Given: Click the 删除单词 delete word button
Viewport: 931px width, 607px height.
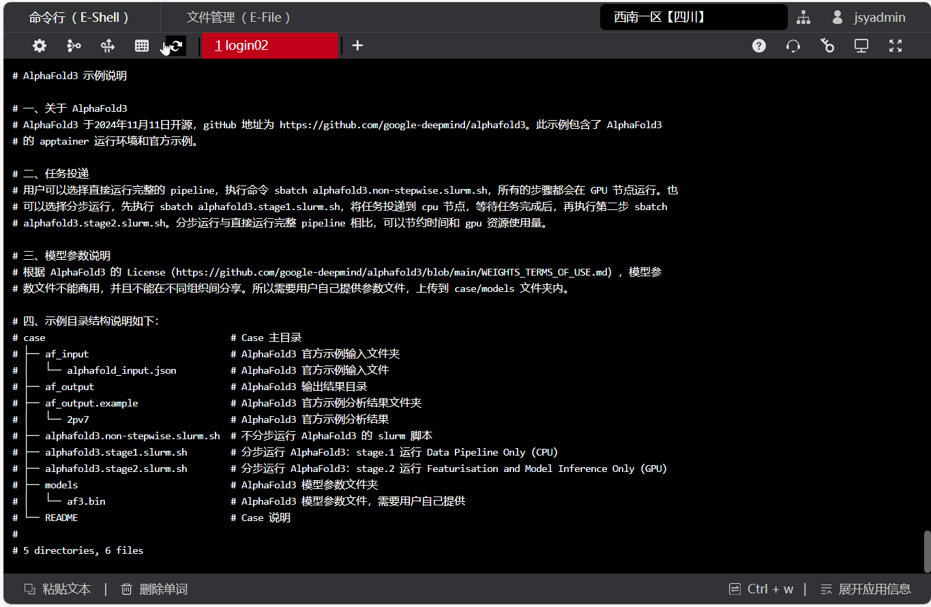Looking at the screenshot, I should tap(154, 589).
